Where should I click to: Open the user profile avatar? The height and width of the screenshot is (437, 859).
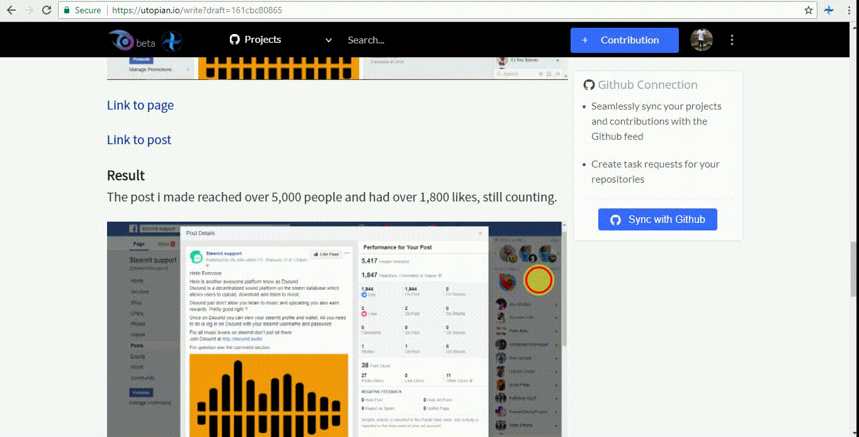702,40
